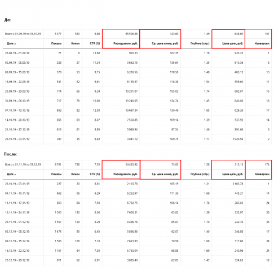
Task: Click the 'До:' section heading
Action: click(7, 20)
